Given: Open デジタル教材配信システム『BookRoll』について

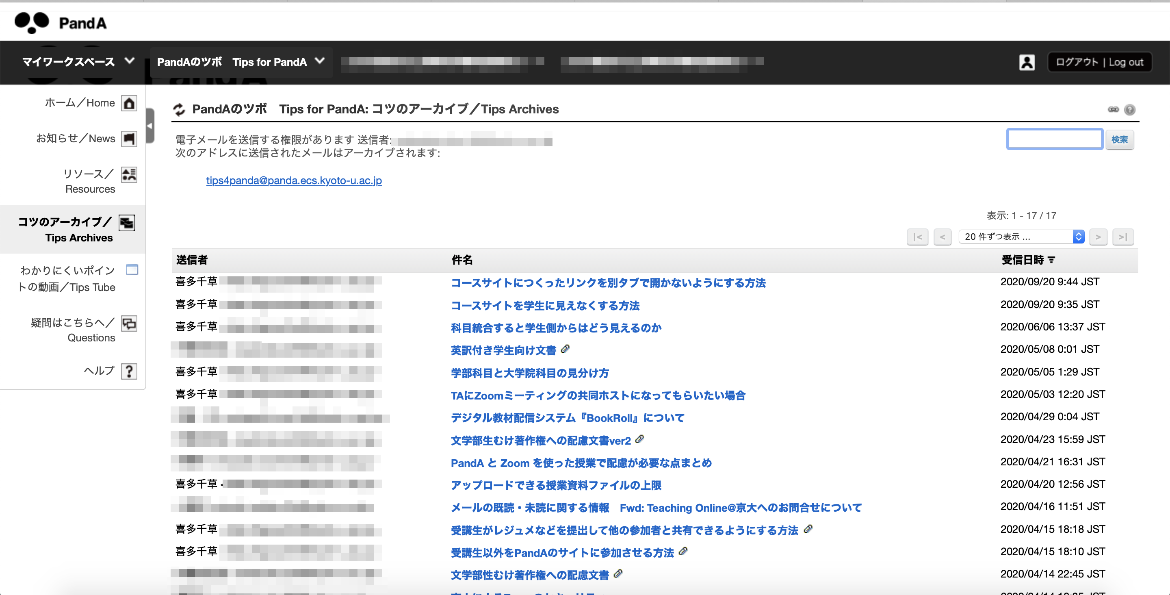Looking at the screenshot, I should pyautogui.click(x=568, y=418).
